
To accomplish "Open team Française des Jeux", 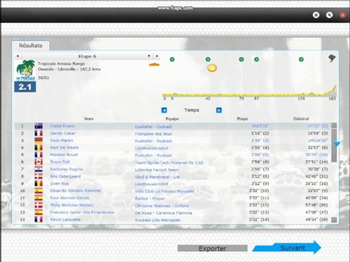I will (x=153, y=134).
